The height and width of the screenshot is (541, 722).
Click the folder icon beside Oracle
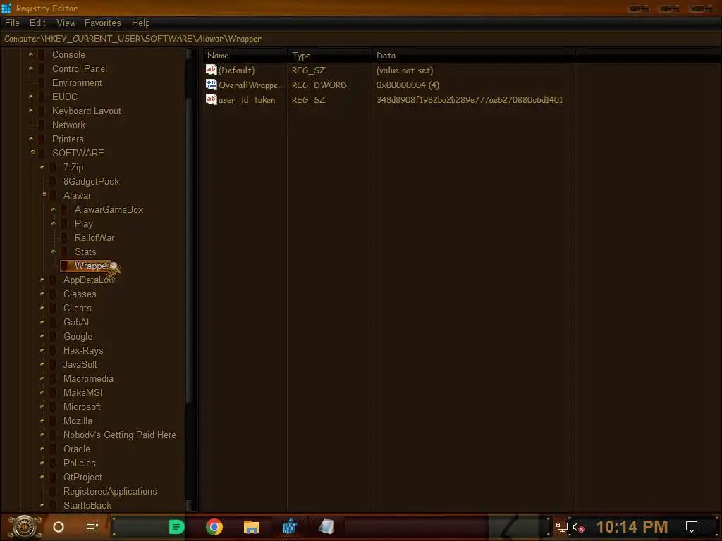coord(53,449)
